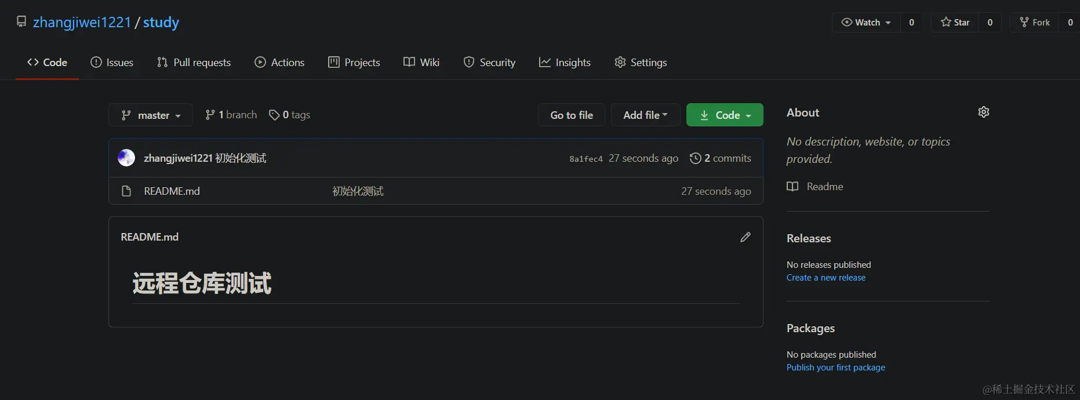The image size is (1080, 400).
Task: Open the README.md row commit message 初始化测试
Action: [358, 191]
